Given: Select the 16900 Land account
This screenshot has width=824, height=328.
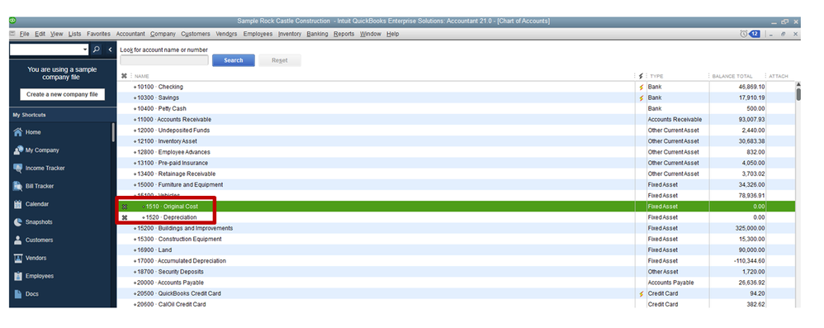Looking at the screenshot, I should click(x=456, y=250).
